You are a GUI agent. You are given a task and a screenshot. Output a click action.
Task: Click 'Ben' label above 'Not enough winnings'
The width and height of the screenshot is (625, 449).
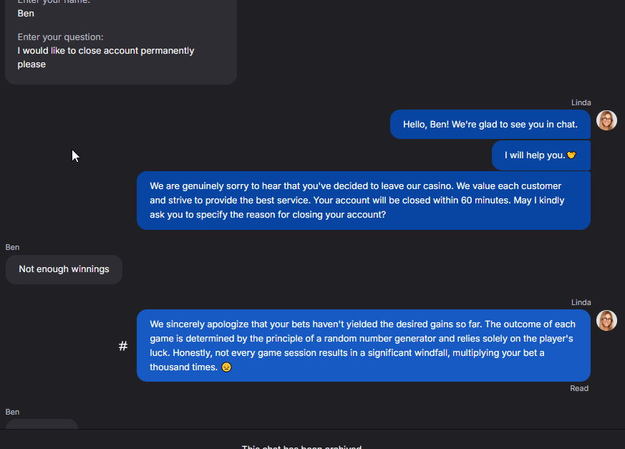pyautogui.click(x=12, y=247)
